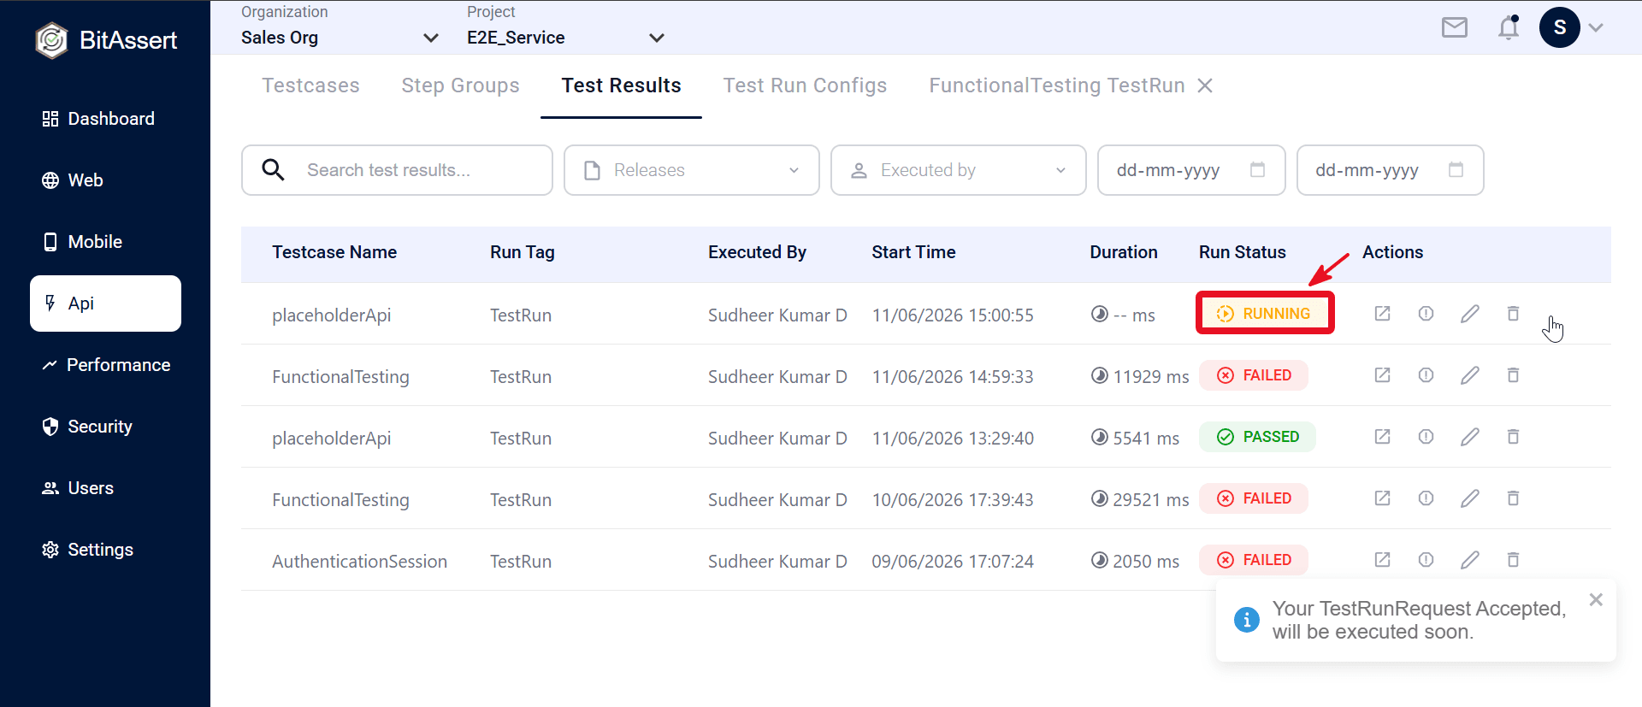Open Performance in the sidebar
The height and width of the screenshot is (707, 1642).
(105, 365)
